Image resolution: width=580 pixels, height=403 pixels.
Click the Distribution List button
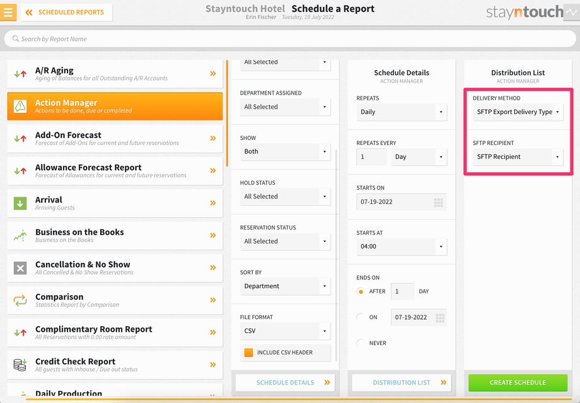402,383
